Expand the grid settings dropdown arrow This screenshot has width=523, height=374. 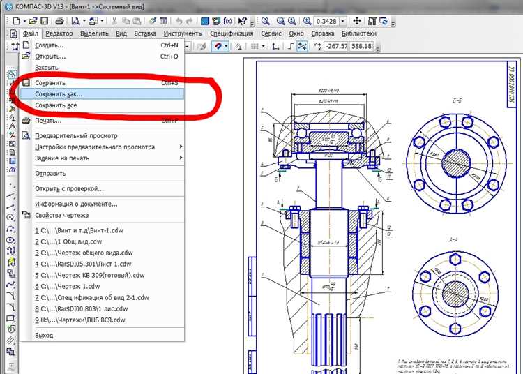(x=263, y=46)
